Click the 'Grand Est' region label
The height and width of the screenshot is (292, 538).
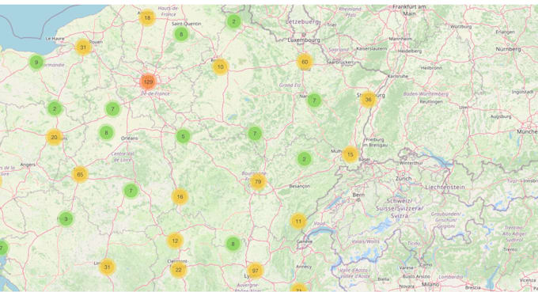[290, 85]
